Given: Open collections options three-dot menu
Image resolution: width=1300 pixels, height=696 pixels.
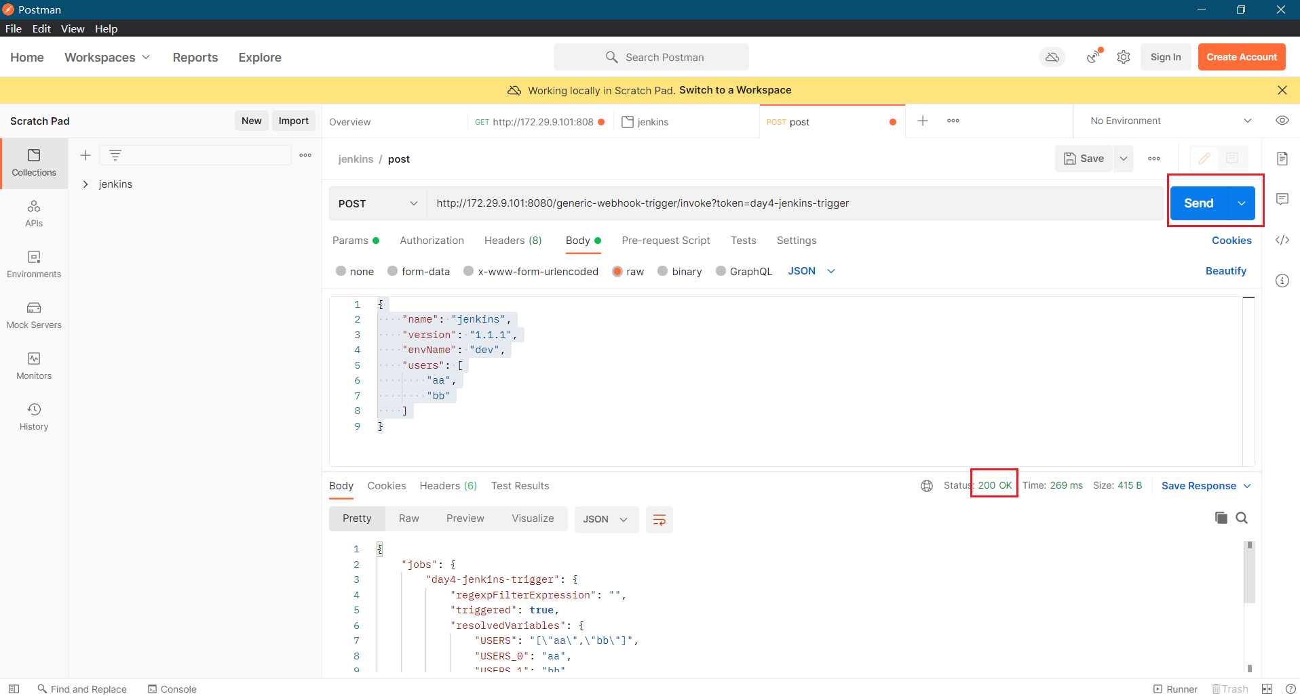Looking at the screenshot, I should (305, 155).
